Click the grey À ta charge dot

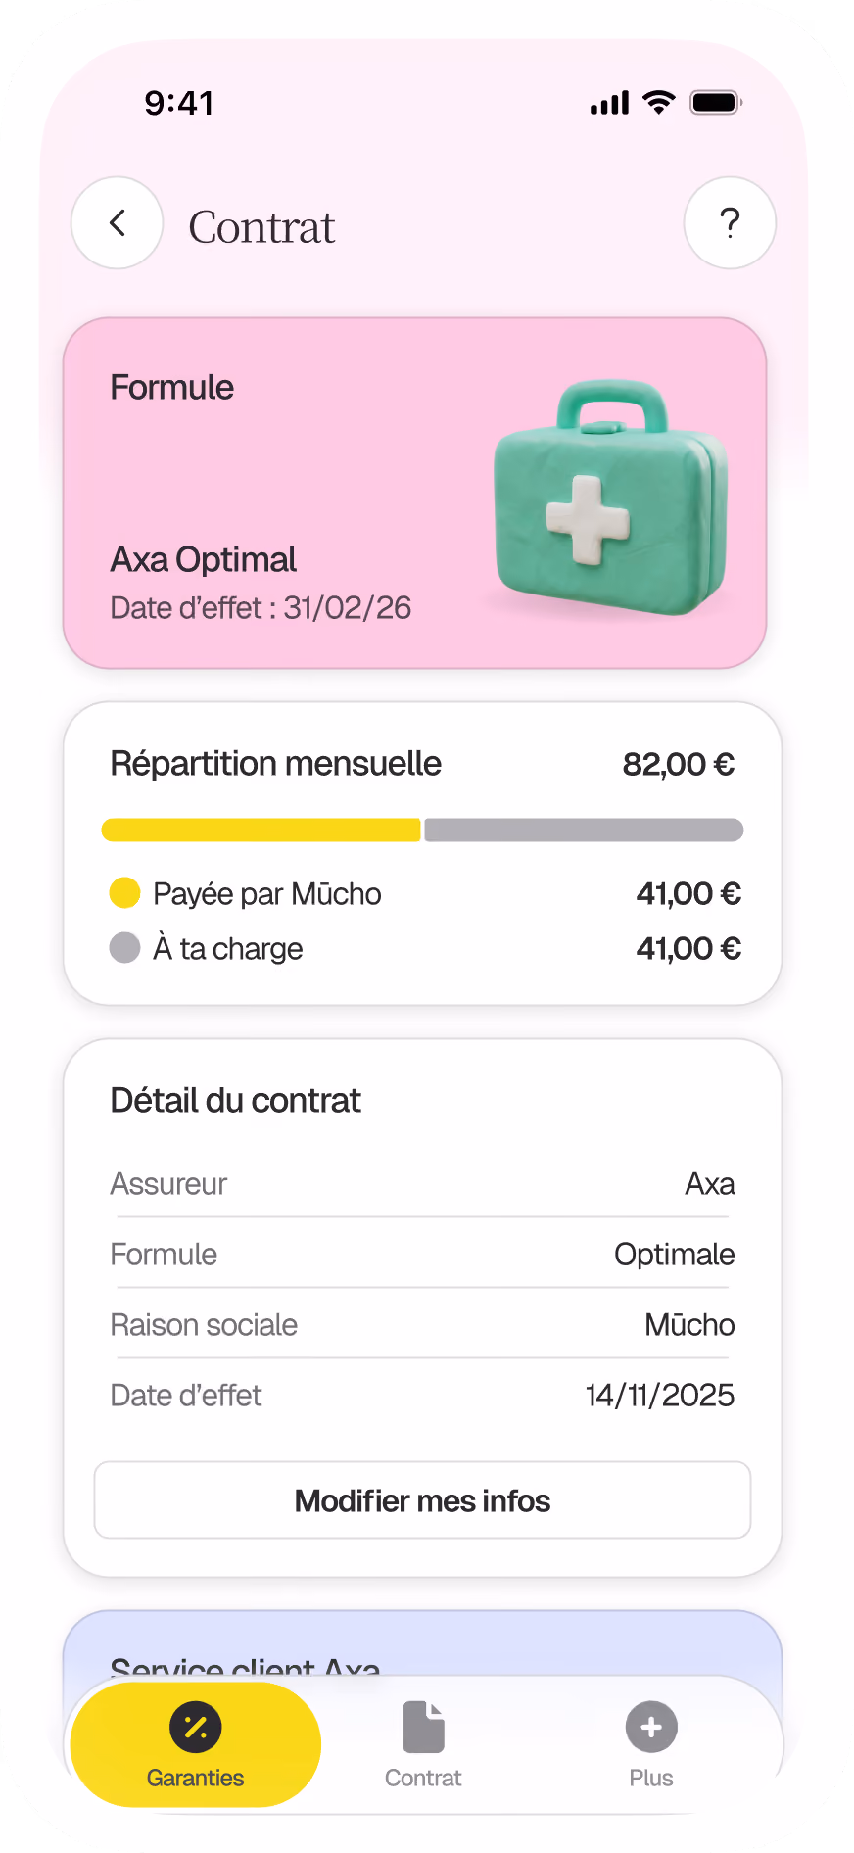pos(124,948)
